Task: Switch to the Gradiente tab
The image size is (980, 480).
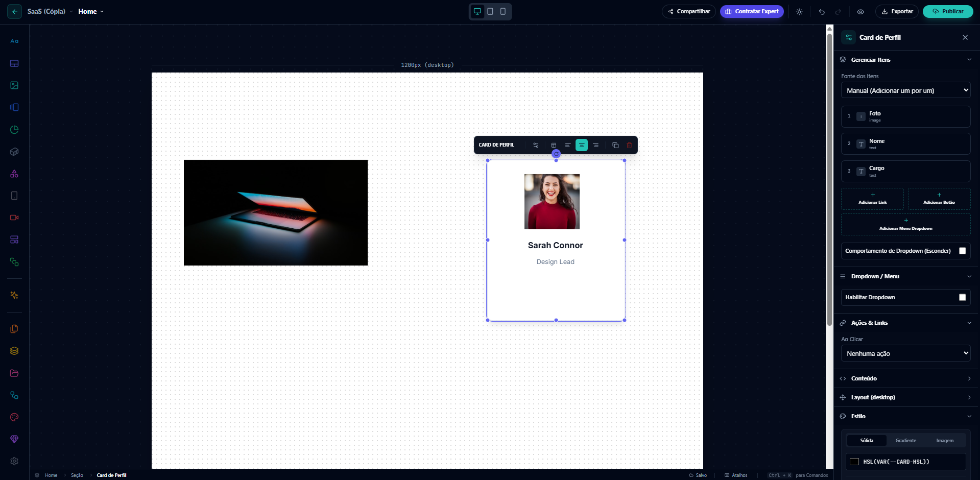Action: (x=905, y=440)
